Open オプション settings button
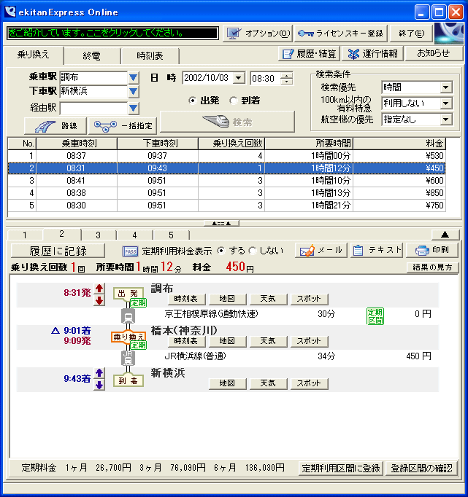 point(258,34)
